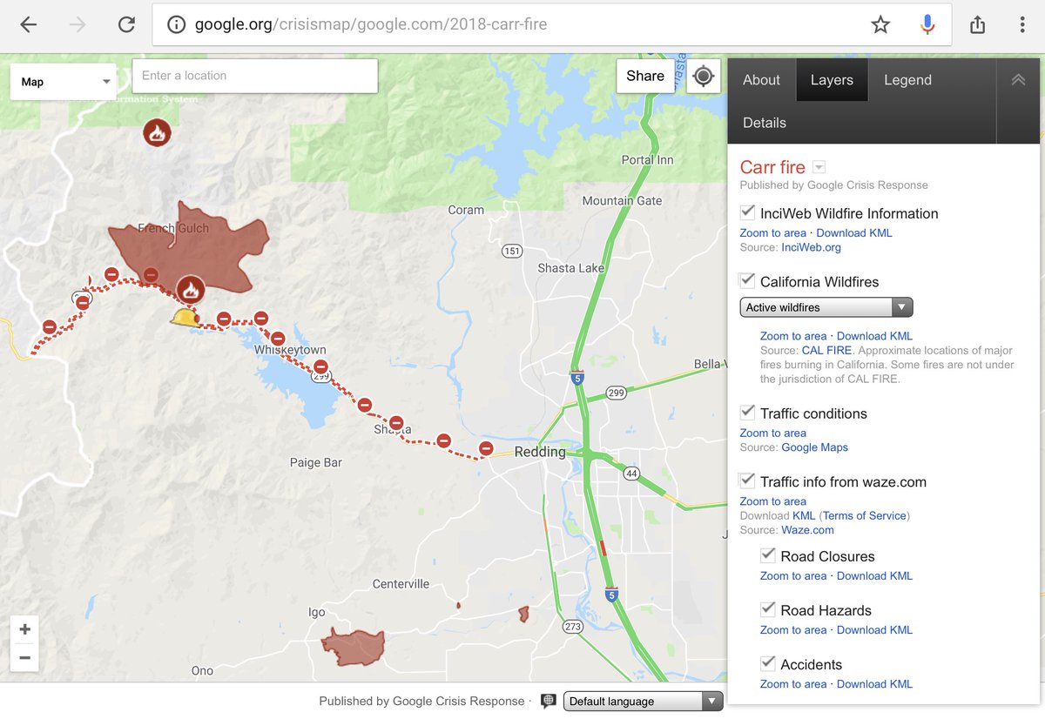Uncheck Road Closures sublayer
Viewport: 1045px width, 719px height.
pyautogui.click(x=767, y=555)
